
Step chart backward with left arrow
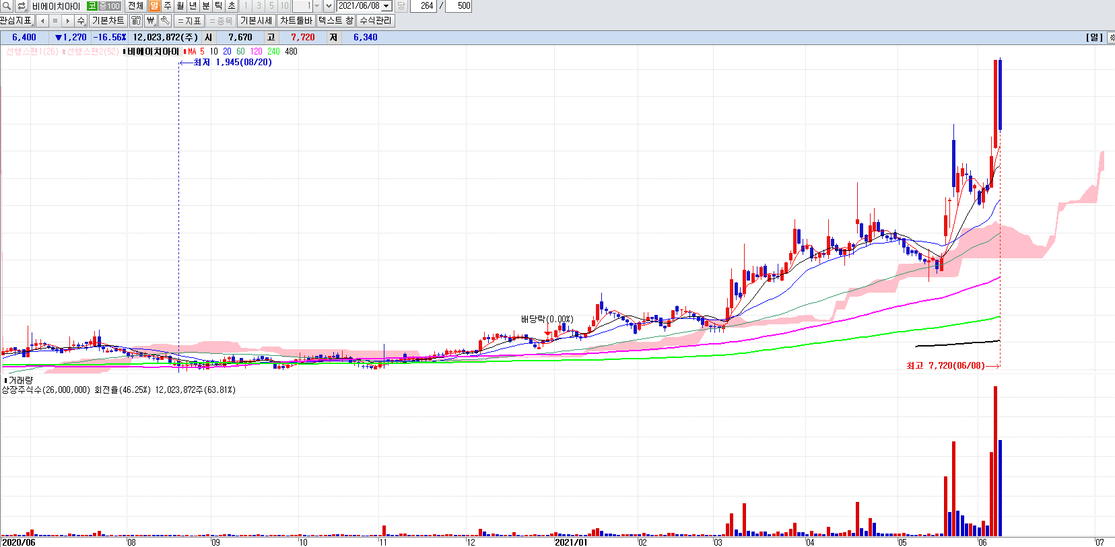pyautogui.click(x=42, y=21)
